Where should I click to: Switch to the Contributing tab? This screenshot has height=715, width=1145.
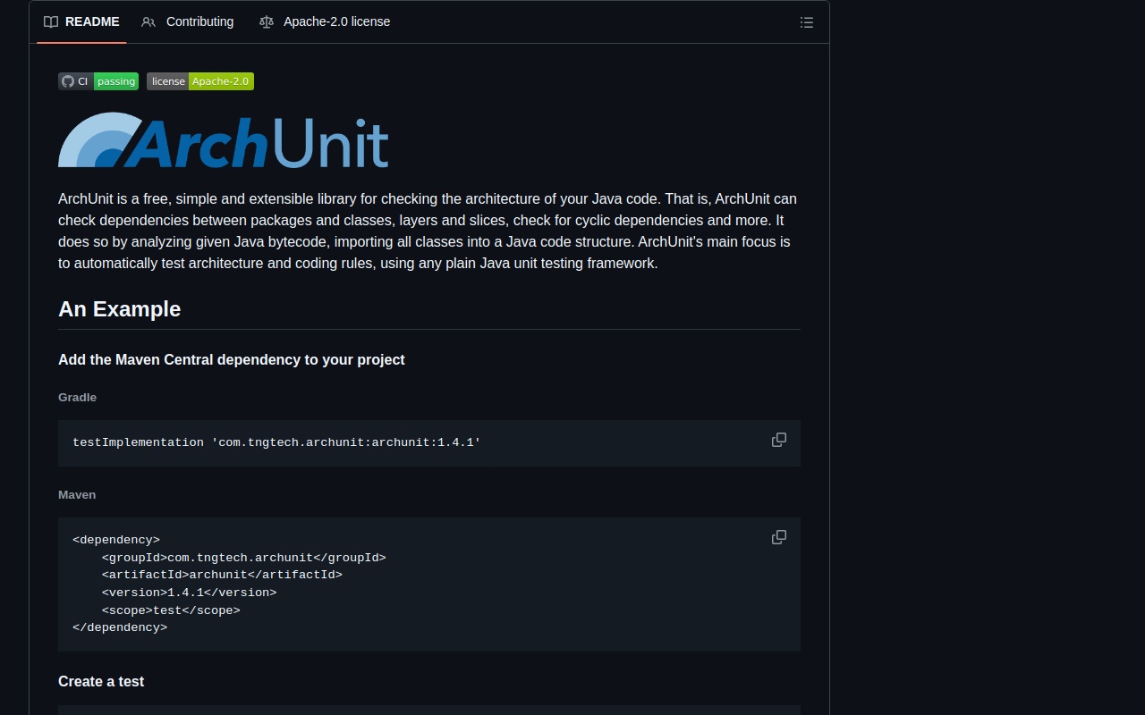point(199,21)
